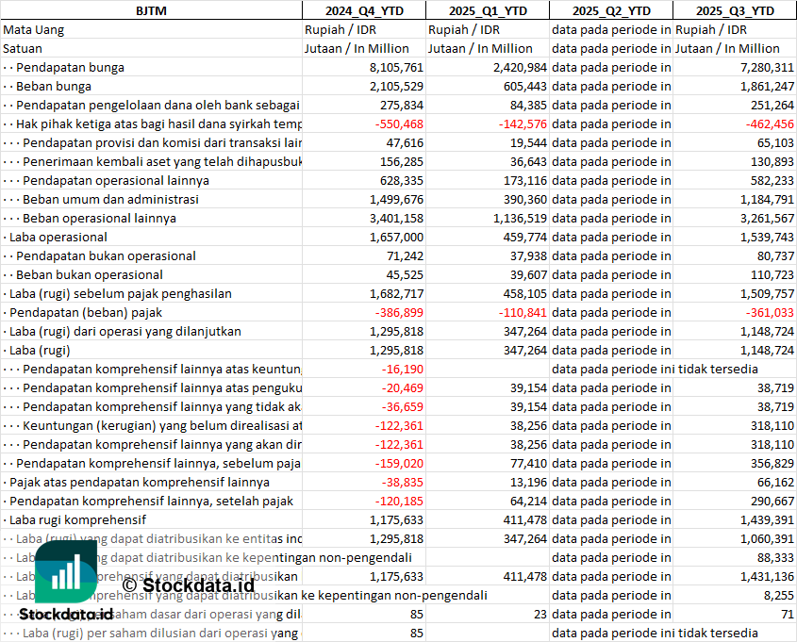Select the value 36,643
This screenshot has height=642, width=797.
pos(528,161)
